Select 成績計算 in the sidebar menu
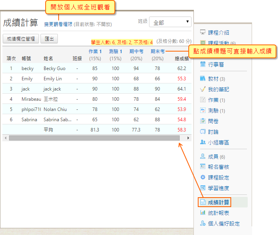 (219, 202)
